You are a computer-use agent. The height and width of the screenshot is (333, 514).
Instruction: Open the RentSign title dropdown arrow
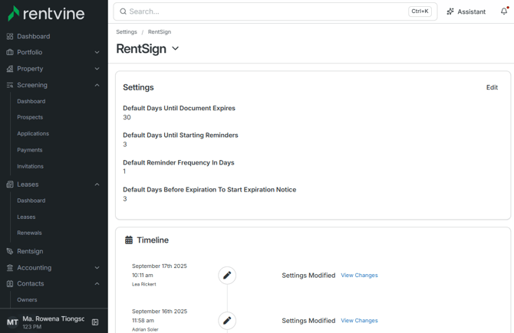176,48
